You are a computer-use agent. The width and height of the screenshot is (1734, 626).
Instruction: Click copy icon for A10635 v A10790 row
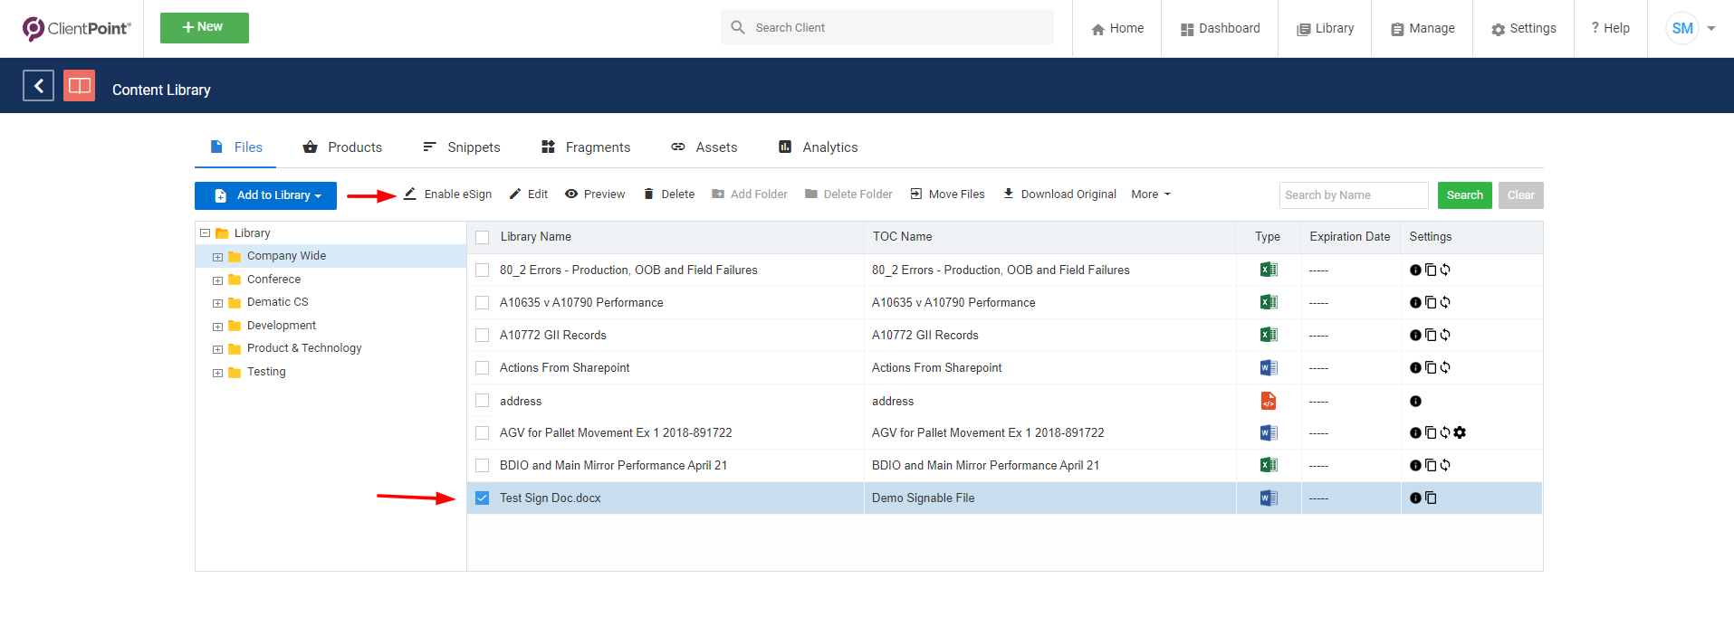(x=1431, y=302)
